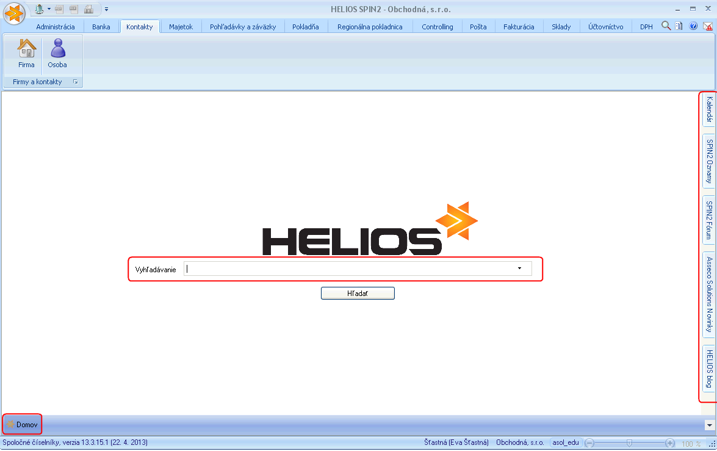Click the XLS export icon
The image size is (717, 451).
coord(74,9)
